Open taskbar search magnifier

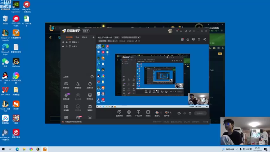point(10,149)
